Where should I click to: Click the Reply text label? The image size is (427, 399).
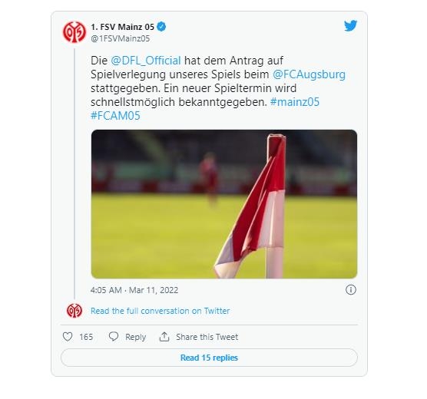coord(135,337)
